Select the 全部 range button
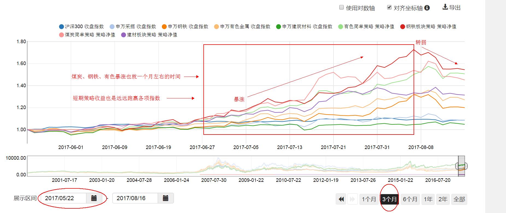The width and height of the screenshot is (506, 213). click(459, 199)
